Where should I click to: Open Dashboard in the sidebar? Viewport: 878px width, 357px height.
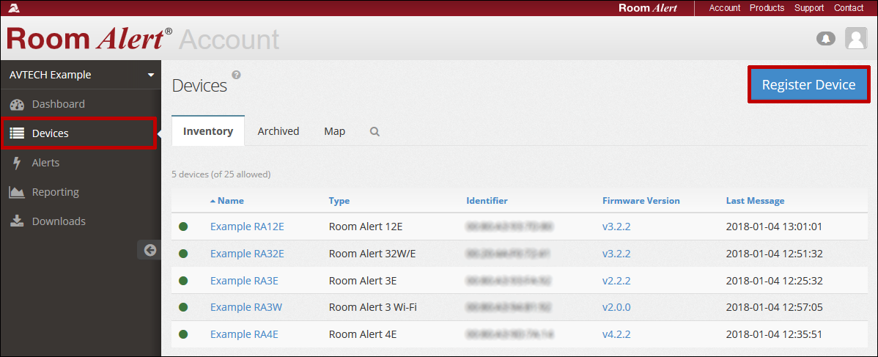click(58, 104)
